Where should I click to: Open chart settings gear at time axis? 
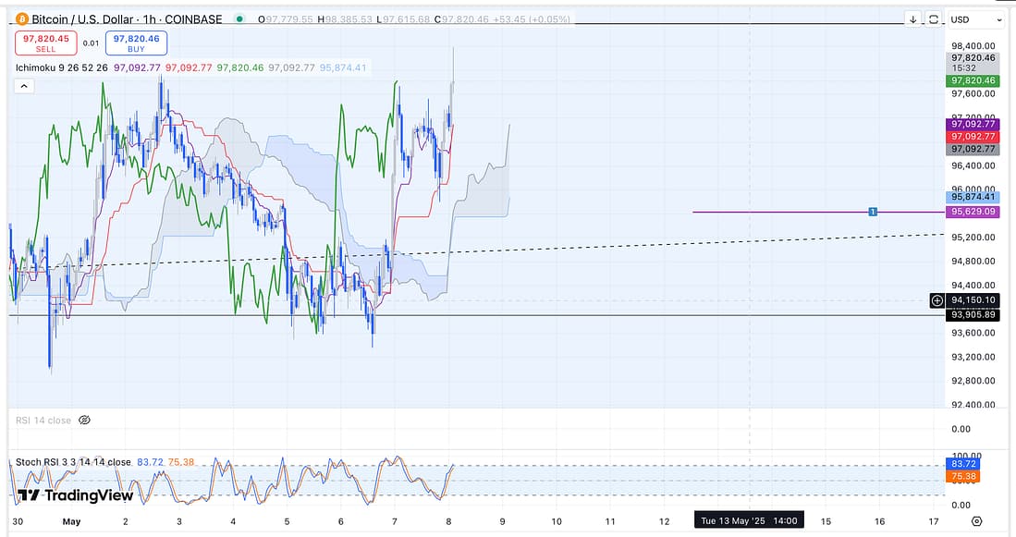976,521
